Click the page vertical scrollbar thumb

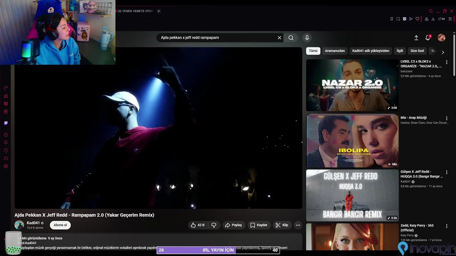click(454, 55)
